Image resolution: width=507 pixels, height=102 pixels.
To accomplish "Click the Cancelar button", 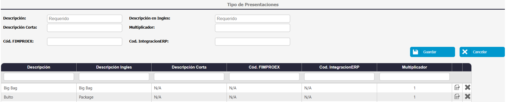I will pyautogui.click(x=482, y=52).
